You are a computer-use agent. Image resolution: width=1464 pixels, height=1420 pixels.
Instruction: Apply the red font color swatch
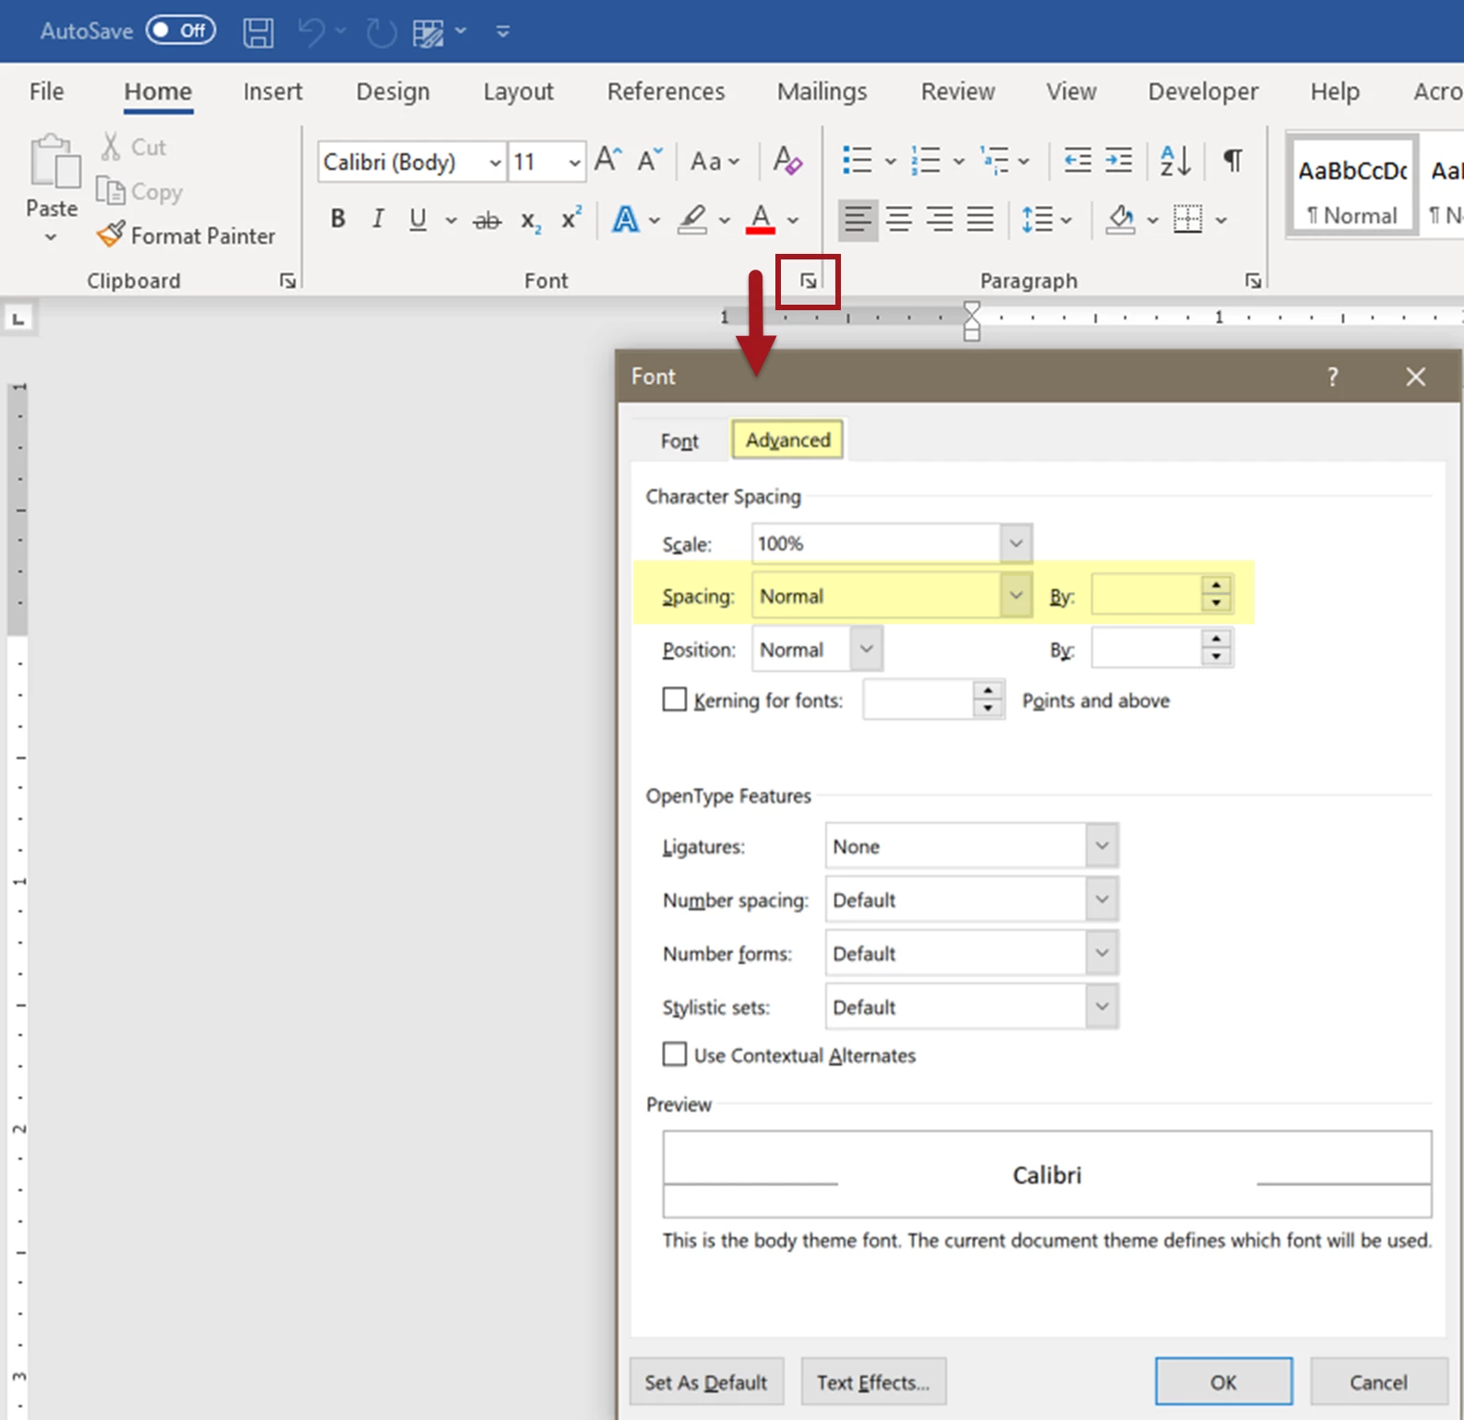(x=761, y=220)
